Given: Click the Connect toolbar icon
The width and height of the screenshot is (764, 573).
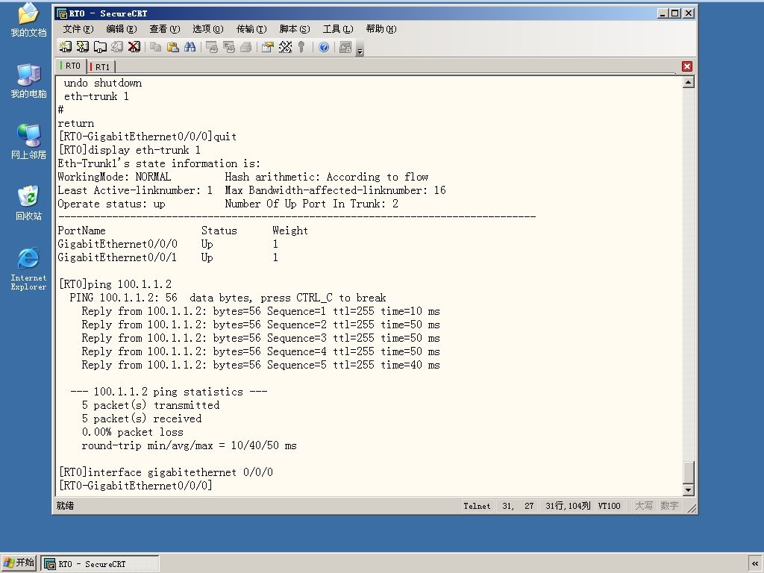Looking at the screenshot, I should click(66, 47).
